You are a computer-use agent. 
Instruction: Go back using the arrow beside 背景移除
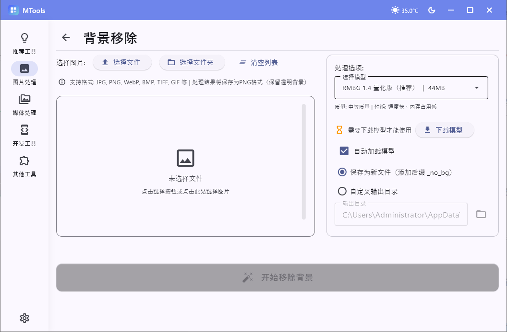pos(65,37)
